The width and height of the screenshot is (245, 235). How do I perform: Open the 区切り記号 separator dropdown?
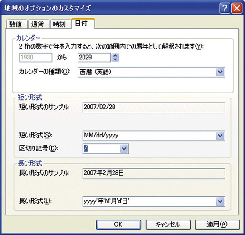tap(124, 149)
